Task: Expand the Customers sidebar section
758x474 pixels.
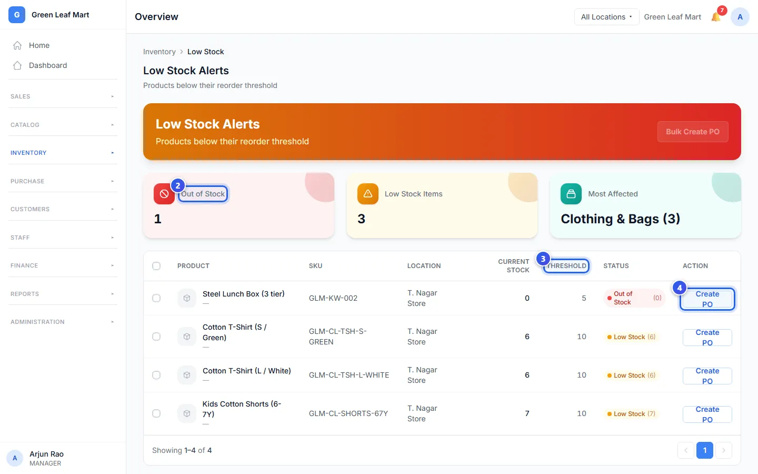Action: (x=63, y=209)
